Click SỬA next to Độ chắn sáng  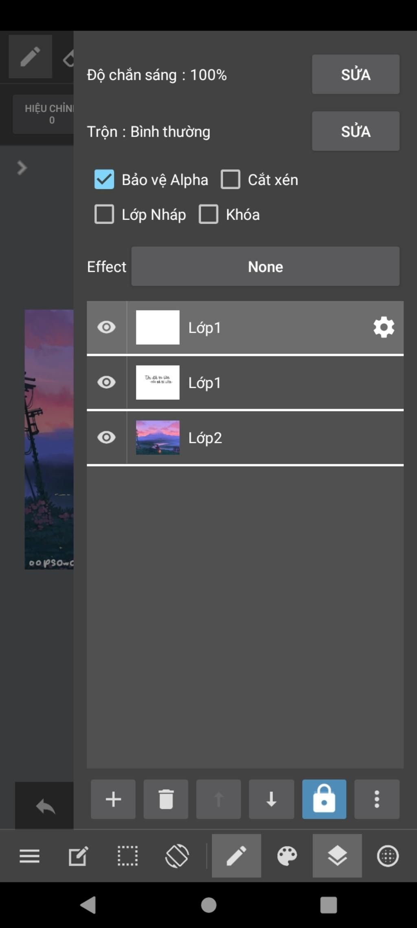coord(356,74)
